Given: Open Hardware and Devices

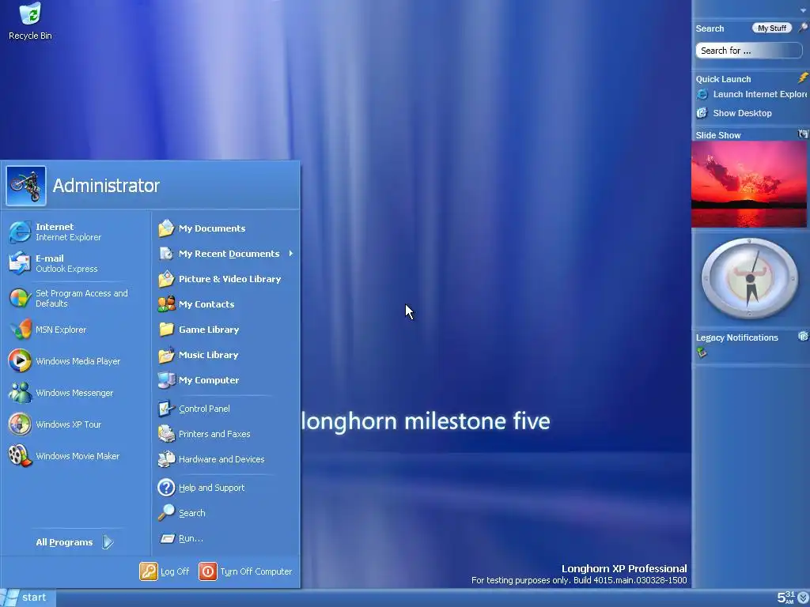Looking at the screenshot, I should click(211, 459).
